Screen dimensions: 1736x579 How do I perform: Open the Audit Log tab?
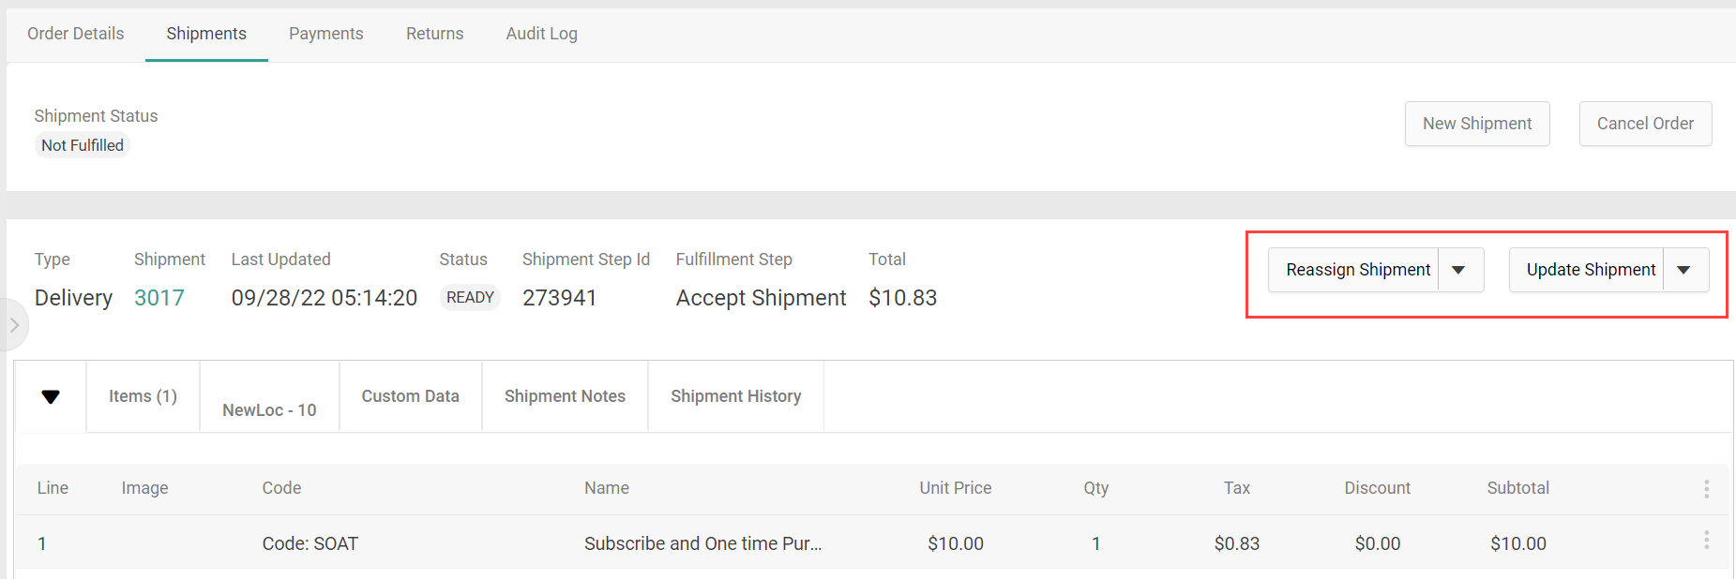point(541,34)
